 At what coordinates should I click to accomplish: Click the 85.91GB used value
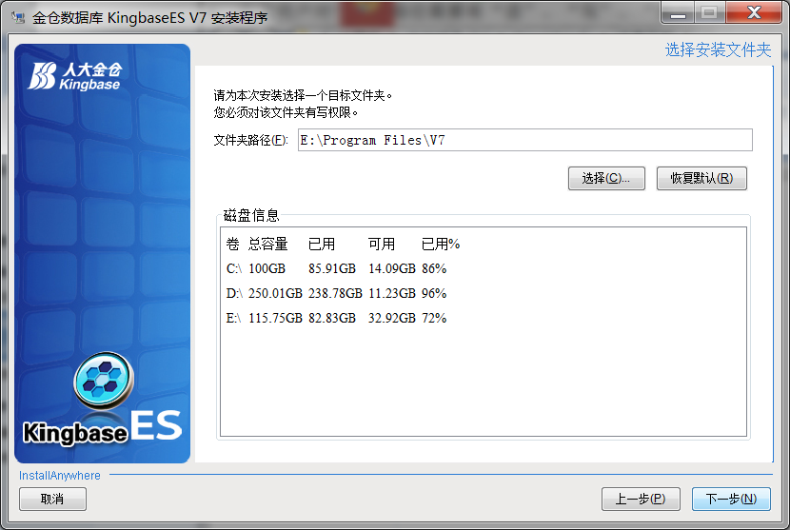[332, 269]
